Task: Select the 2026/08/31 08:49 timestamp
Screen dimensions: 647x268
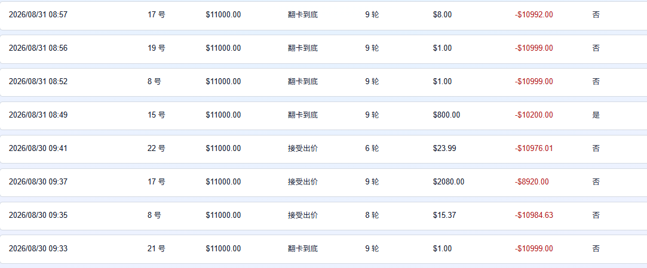Action: click(x=38, y=115)
